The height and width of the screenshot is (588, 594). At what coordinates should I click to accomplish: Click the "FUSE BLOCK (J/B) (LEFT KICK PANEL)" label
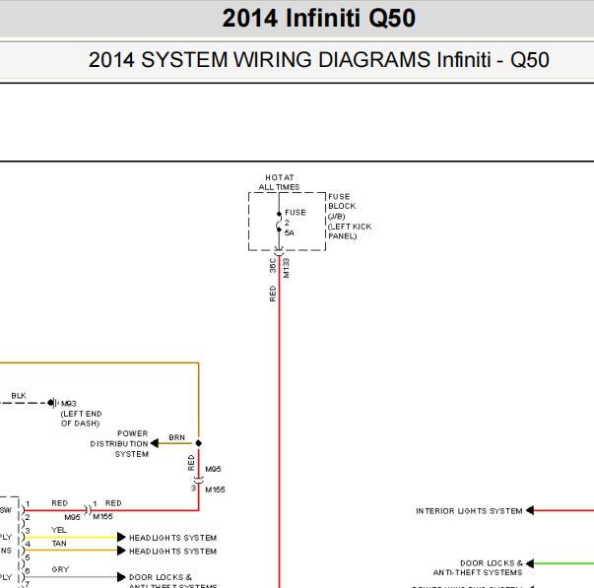[350, 217]
